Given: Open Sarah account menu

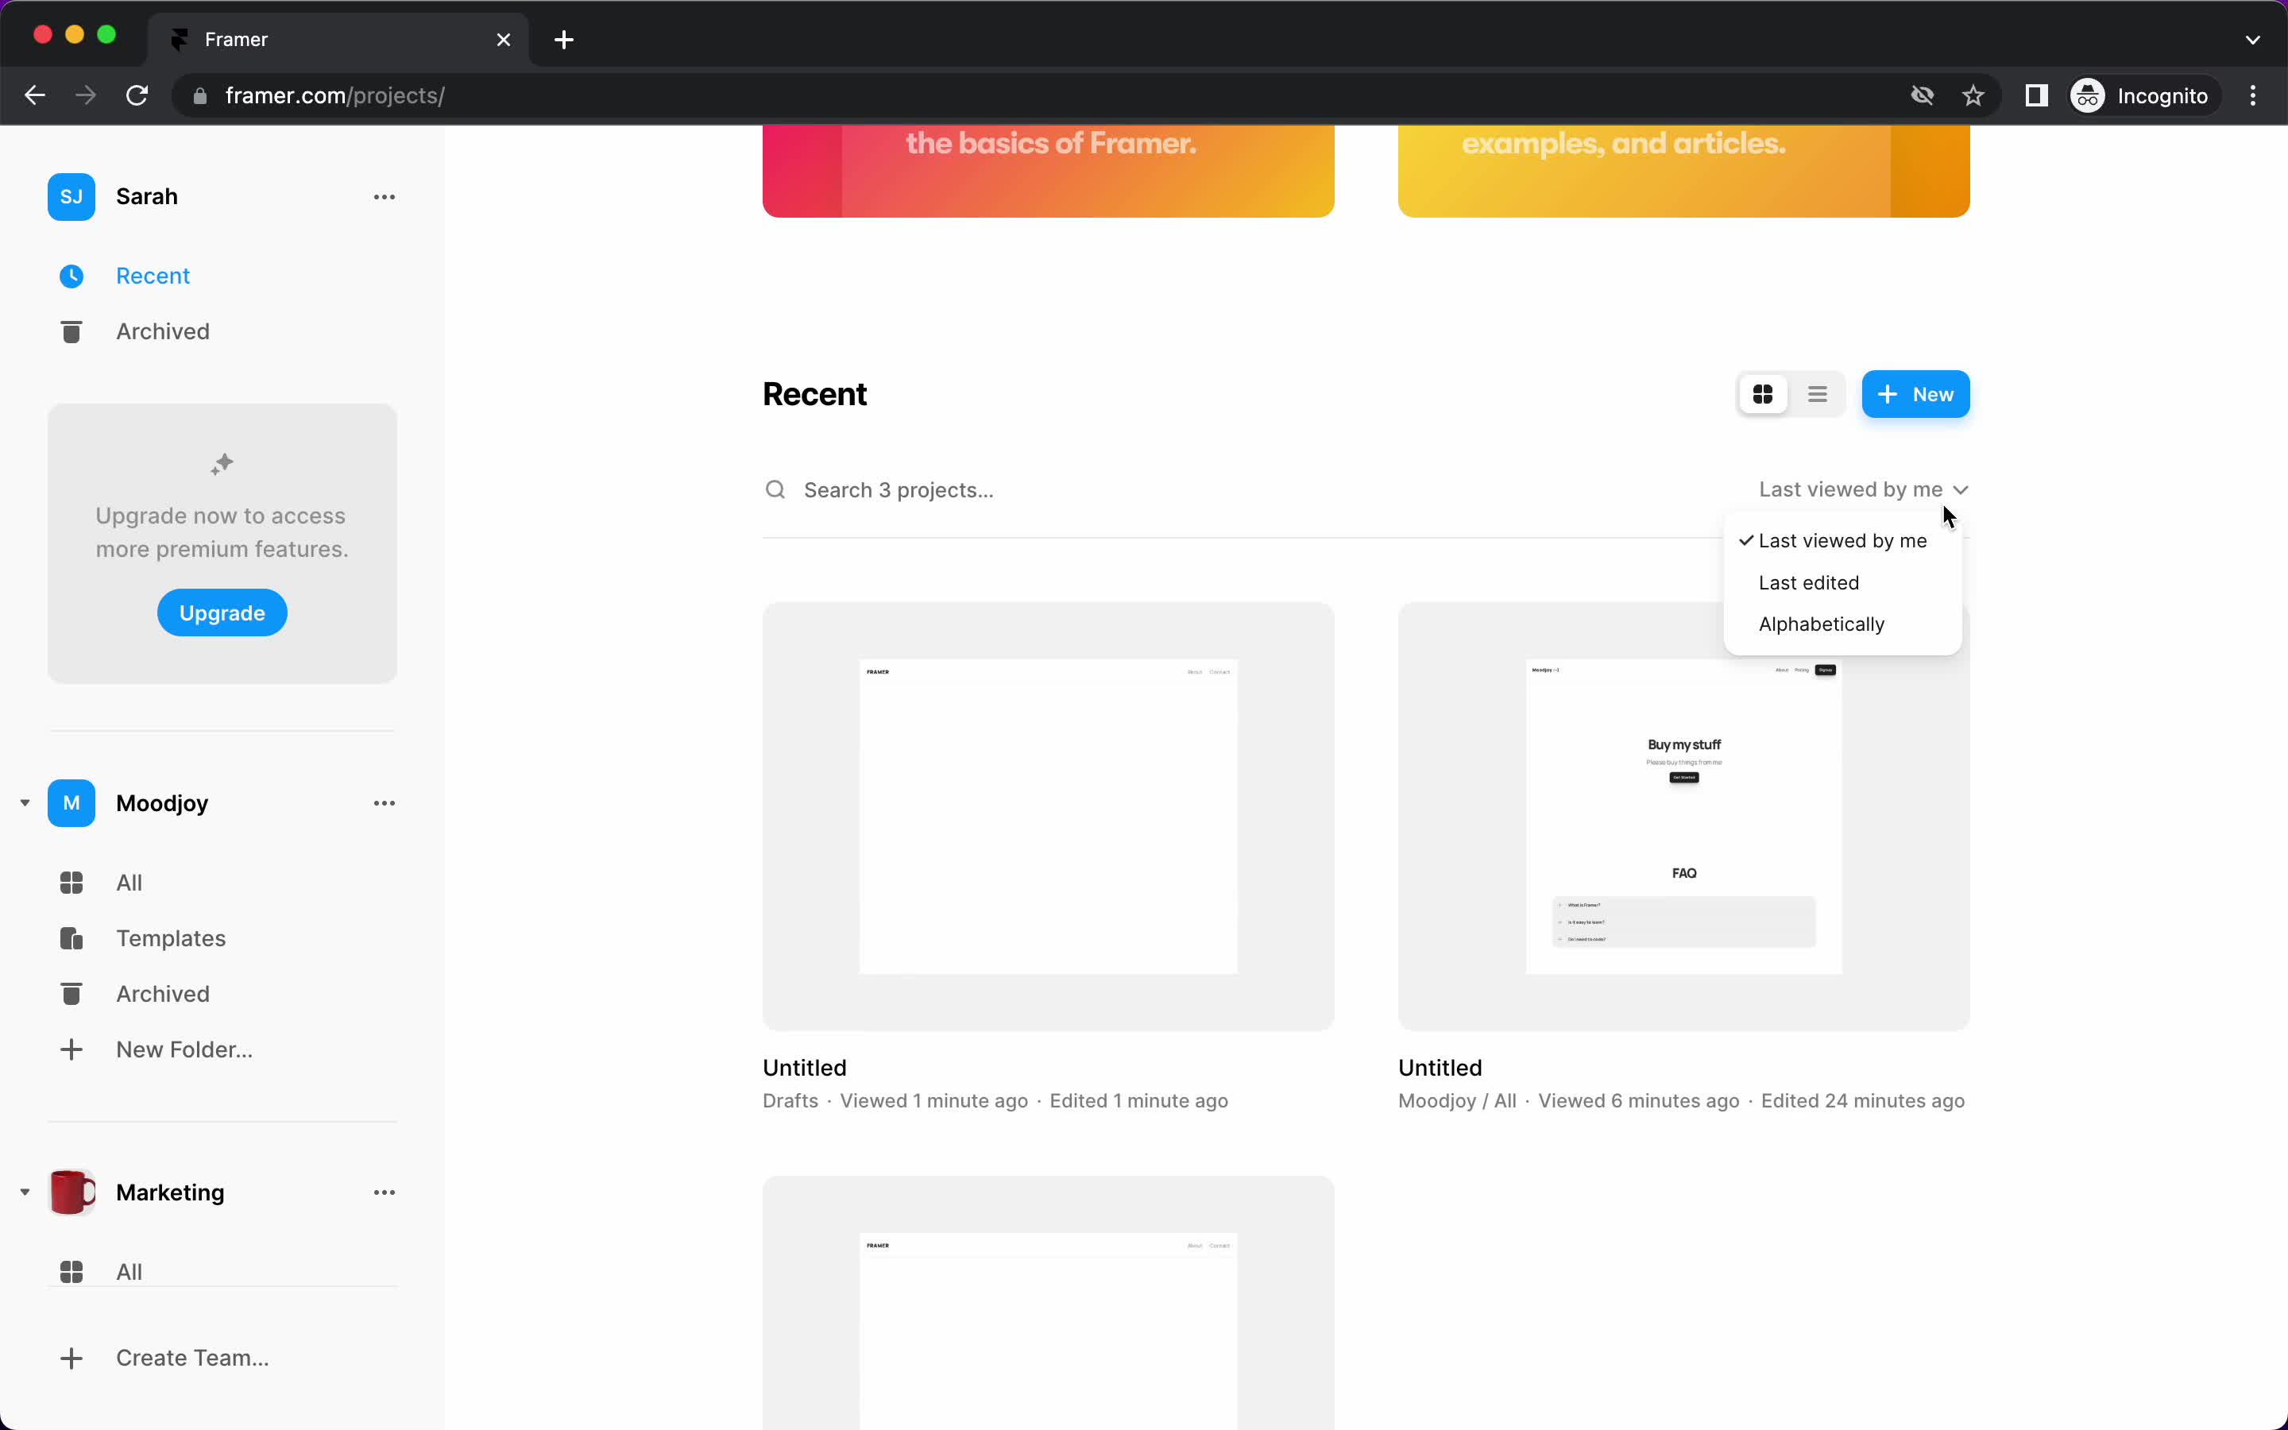Looking at the screenshot, I should [385, 196].
